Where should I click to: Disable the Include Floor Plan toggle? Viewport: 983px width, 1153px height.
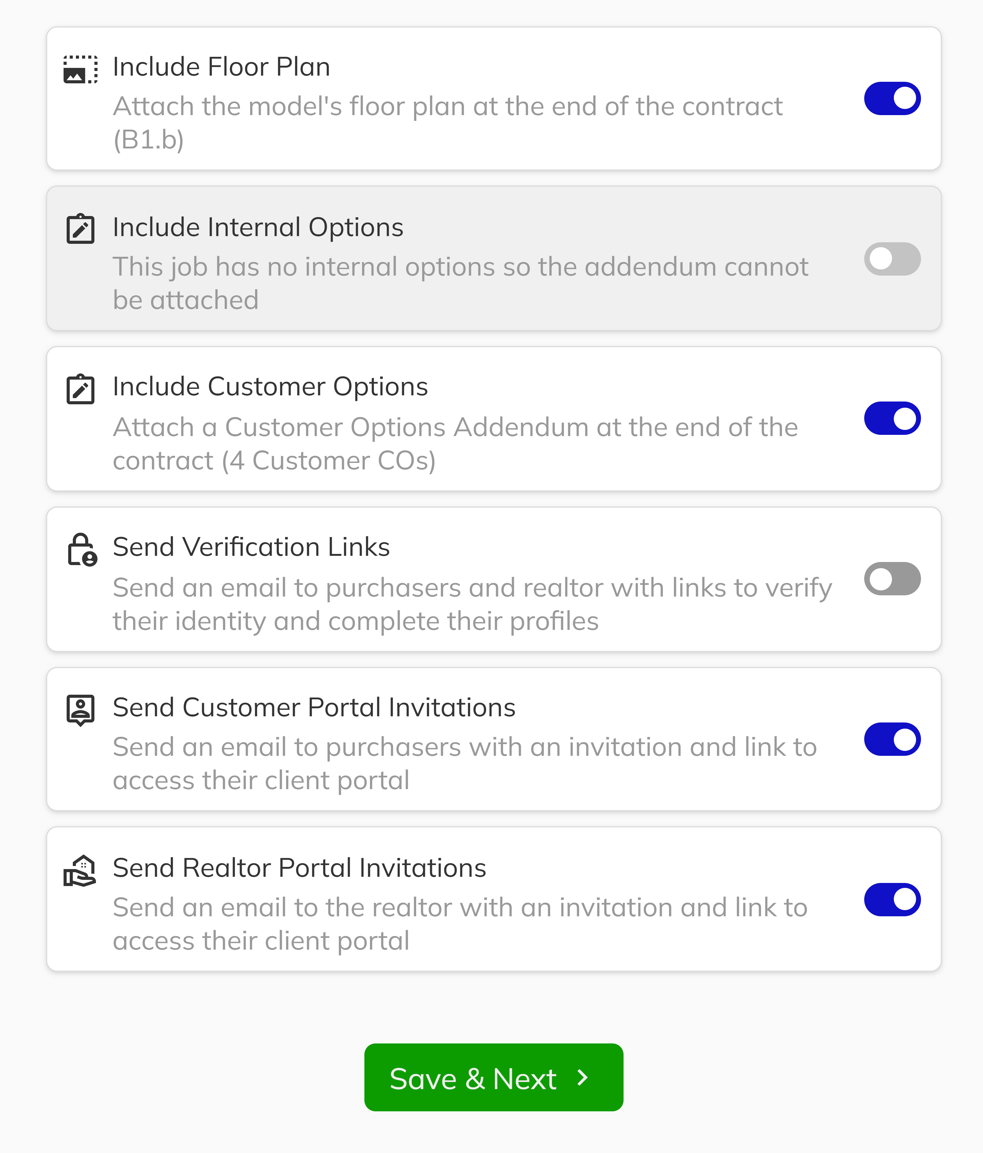point(892,98)
